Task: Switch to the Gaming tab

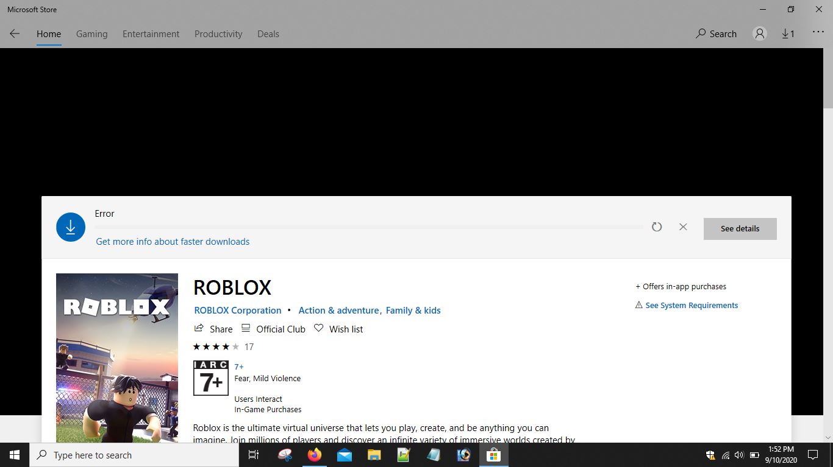Action: [91, 34]
